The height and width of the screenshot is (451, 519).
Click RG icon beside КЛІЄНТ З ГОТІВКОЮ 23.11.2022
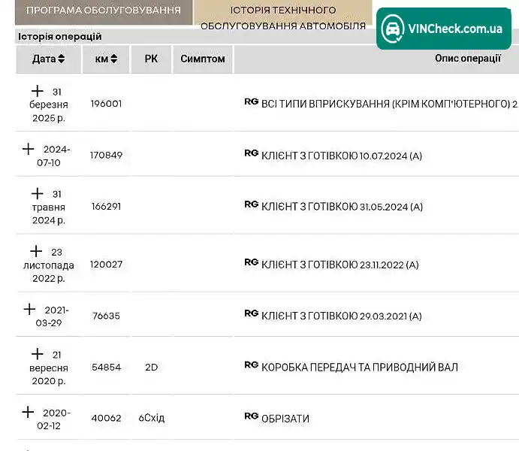[251, 262]
